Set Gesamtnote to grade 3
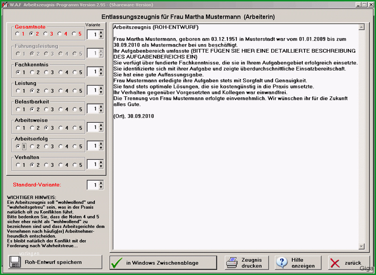Image resolution: width=376 pixels, height=275 pixels. tap(45, 34)
